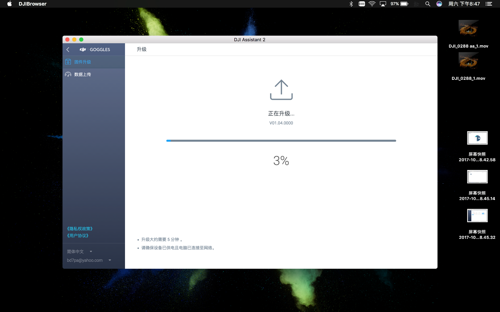Select 固件升级 in the sidebar
The image size is (500, 312).
tap(94, 62)
